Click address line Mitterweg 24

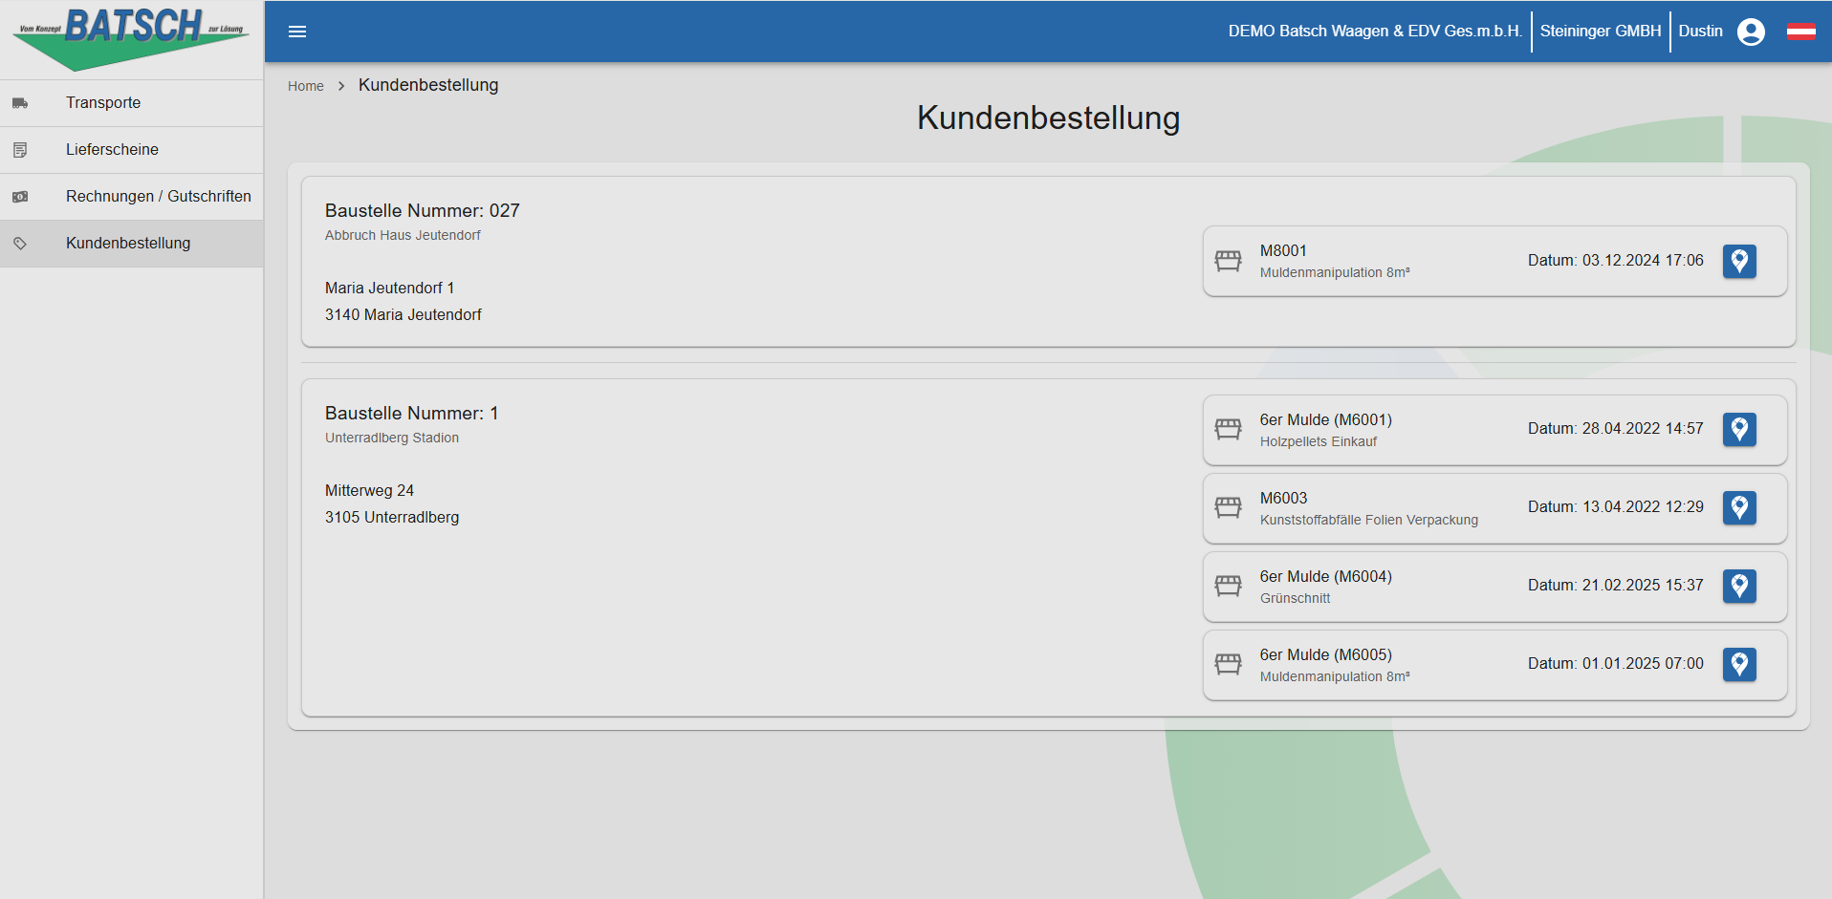[369, 491]
